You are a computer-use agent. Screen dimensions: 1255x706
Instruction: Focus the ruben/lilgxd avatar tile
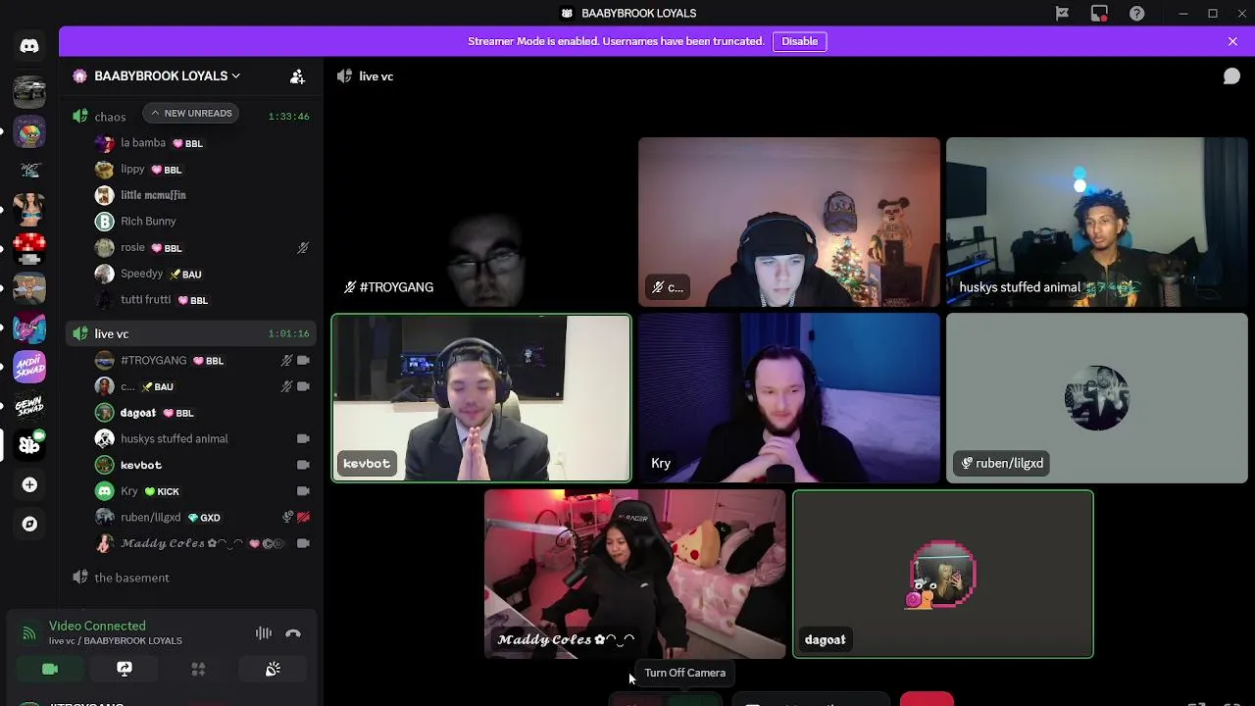click(1097, 398)
